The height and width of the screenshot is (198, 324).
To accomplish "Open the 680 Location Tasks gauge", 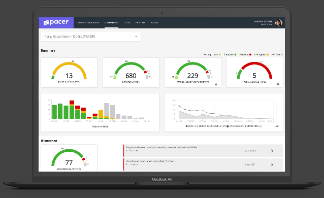I will 131,73.
